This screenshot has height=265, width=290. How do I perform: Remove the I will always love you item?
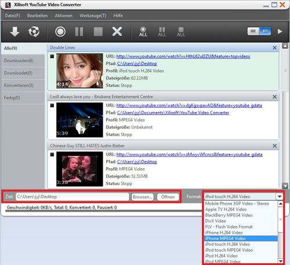[x=274, y=97]
